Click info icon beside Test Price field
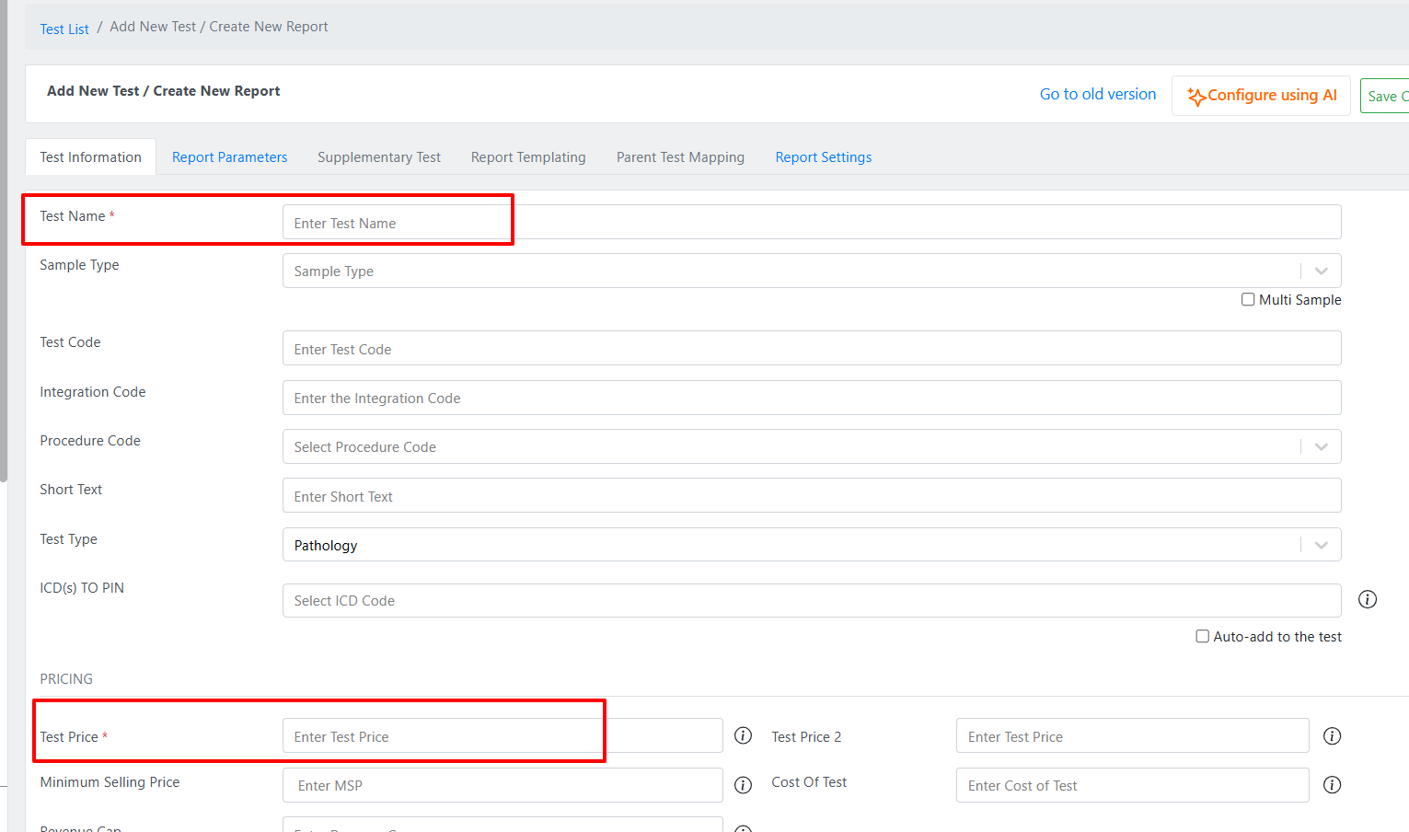This screenshot has height=832, width=1409. click(744, 735)
